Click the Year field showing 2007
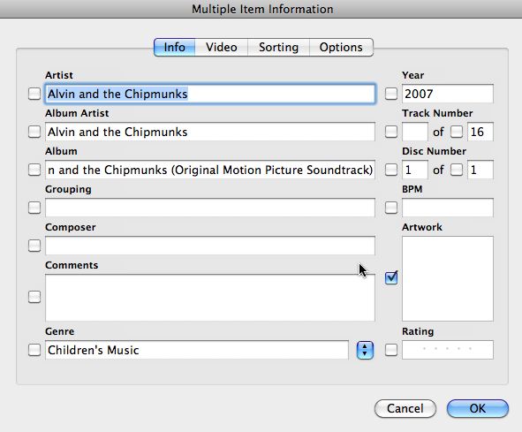The height and width of the screenshot is (432, 522). [x=448, y=94]
